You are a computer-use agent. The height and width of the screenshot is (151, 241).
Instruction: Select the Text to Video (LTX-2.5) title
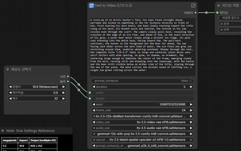[113, 5]
